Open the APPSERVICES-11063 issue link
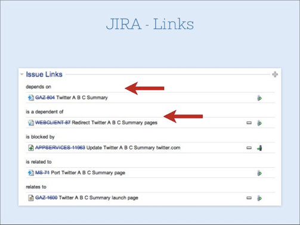 (60, 148)
